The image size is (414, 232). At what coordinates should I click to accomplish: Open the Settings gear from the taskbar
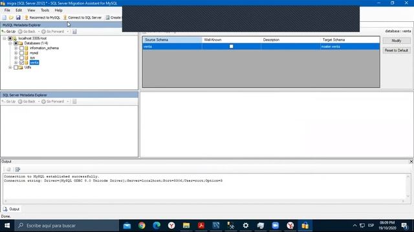click(x=246, y=226)
